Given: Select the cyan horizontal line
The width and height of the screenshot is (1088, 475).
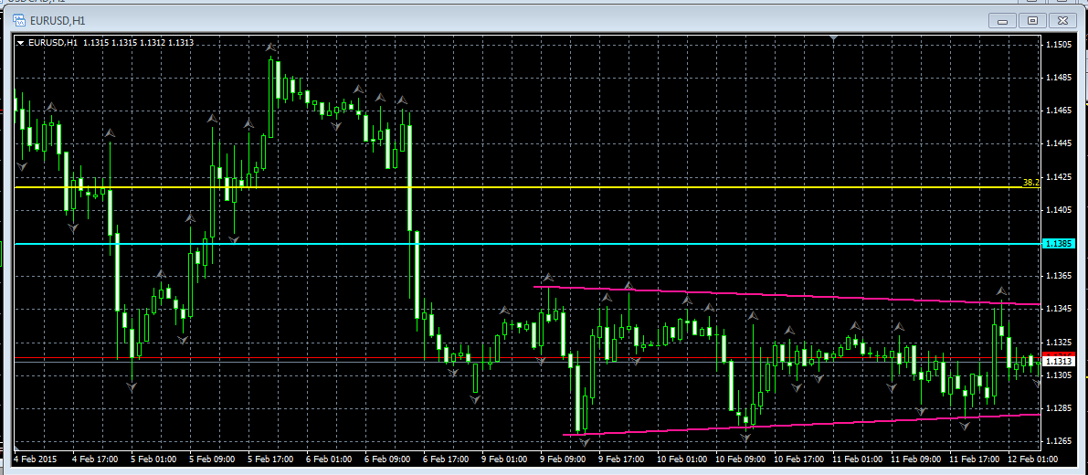Looking at the screenshot, I should 548,244.
